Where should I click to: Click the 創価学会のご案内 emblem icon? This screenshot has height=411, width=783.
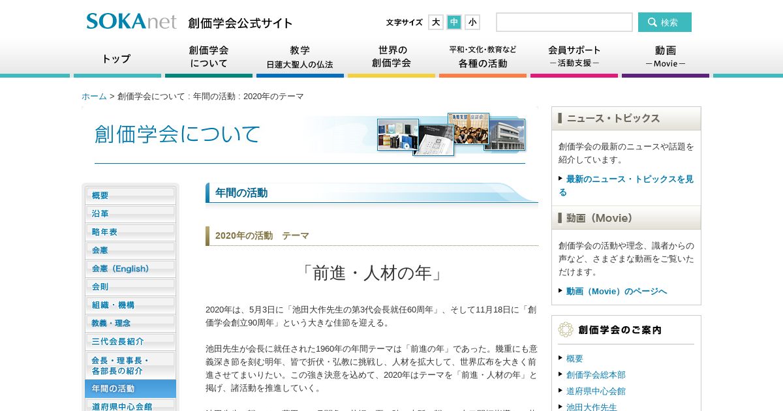(566, 329)
